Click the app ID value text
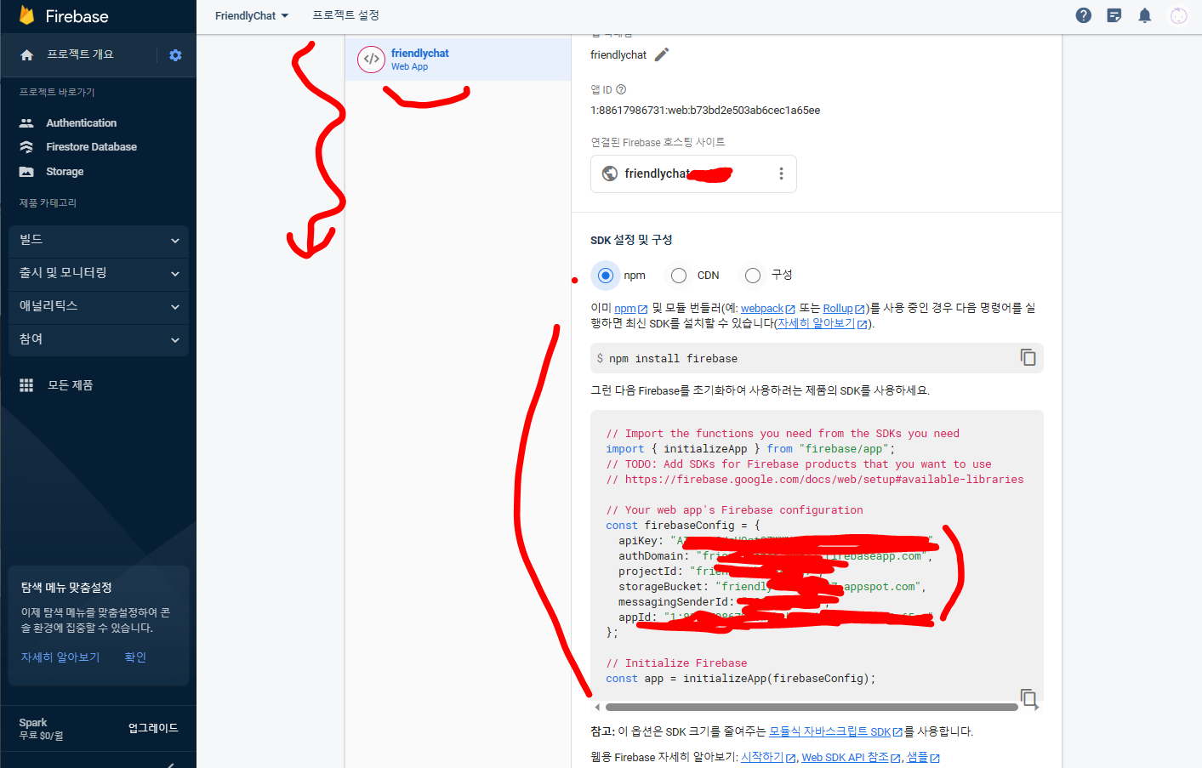Screen dimensions: 1202x768 [x=705, y=111]
